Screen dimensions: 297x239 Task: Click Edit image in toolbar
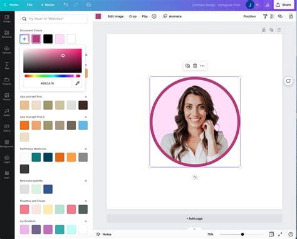(116, 16)
